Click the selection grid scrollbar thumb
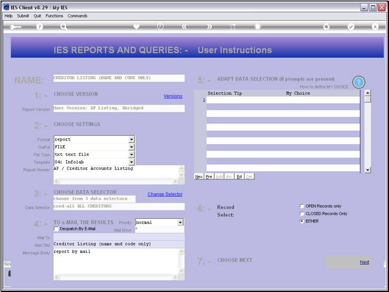Image resolution: width=389 pixels, height=292 pixels. pos(367,99)
